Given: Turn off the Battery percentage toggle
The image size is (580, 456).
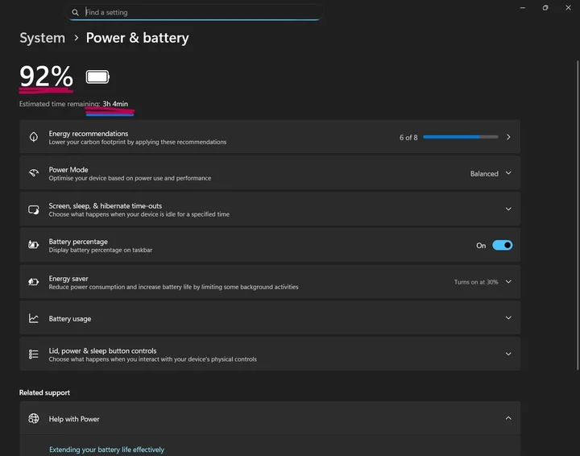Looking at the screenshot, I should coord(503,245).
